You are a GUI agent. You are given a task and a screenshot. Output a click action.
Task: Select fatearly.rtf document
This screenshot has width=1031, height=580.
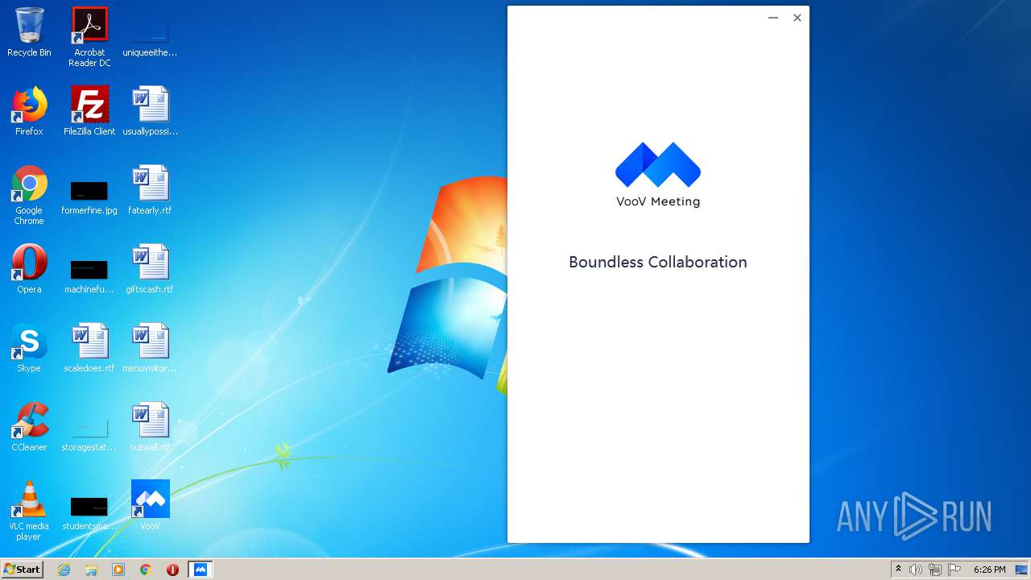150,190
